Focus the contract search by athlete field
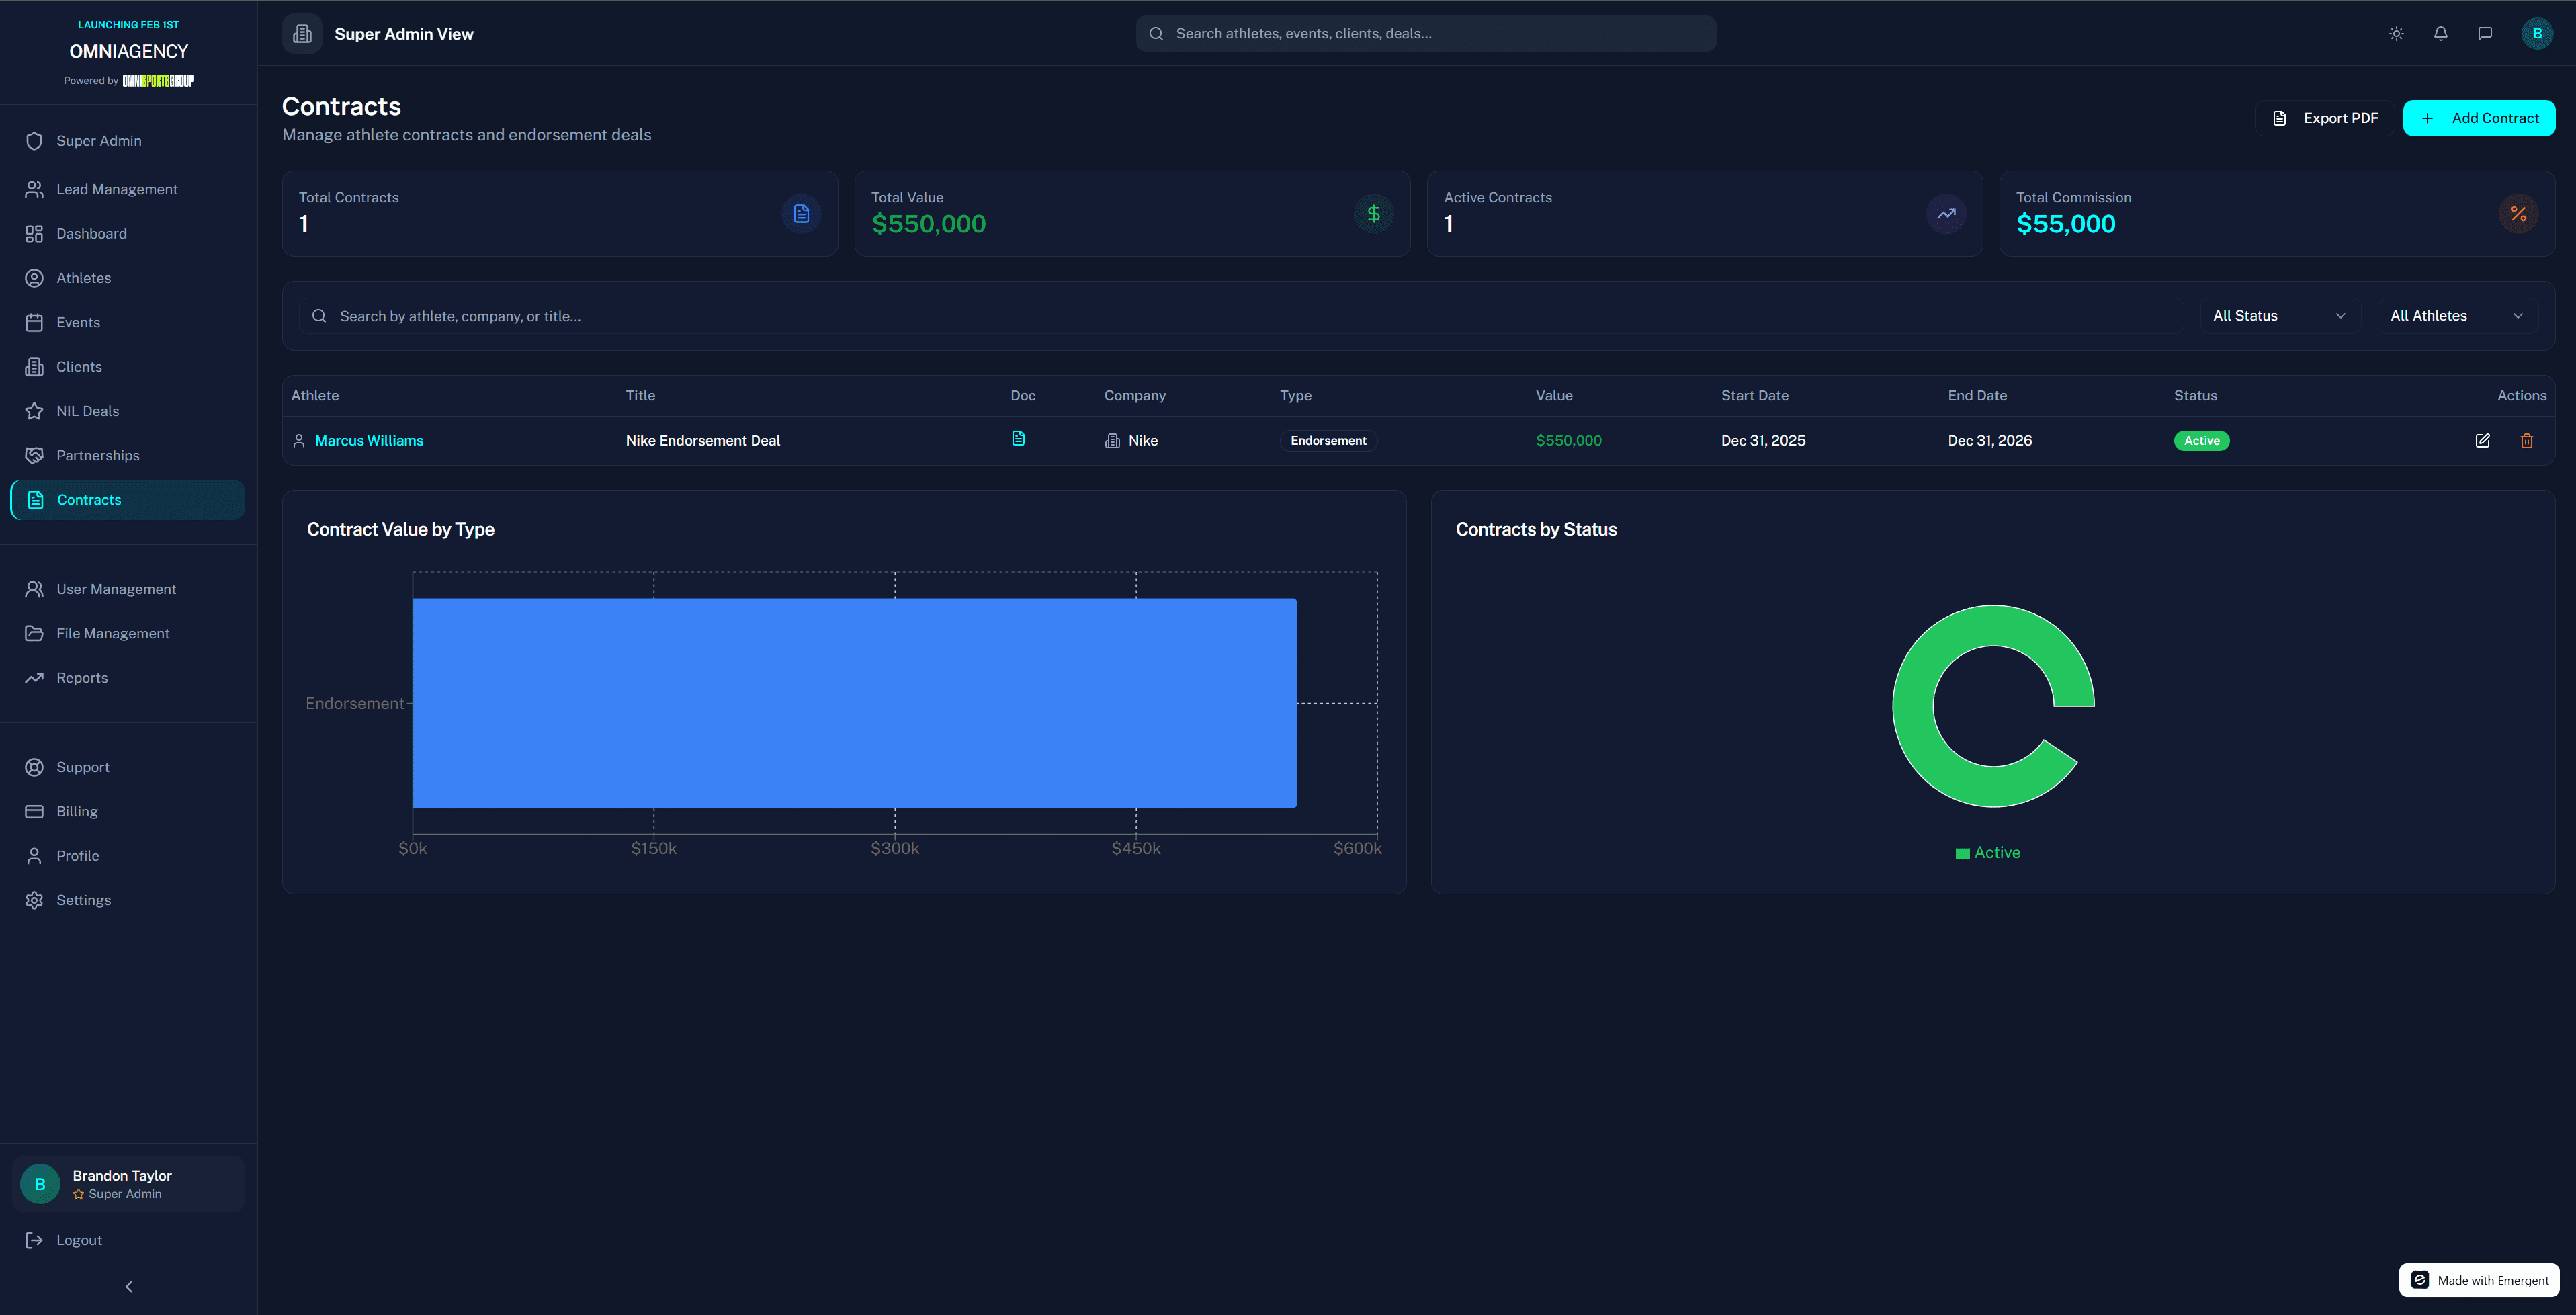Image resolution: width=2576 pixels, height=1315 pixels. click(1240, 316)
